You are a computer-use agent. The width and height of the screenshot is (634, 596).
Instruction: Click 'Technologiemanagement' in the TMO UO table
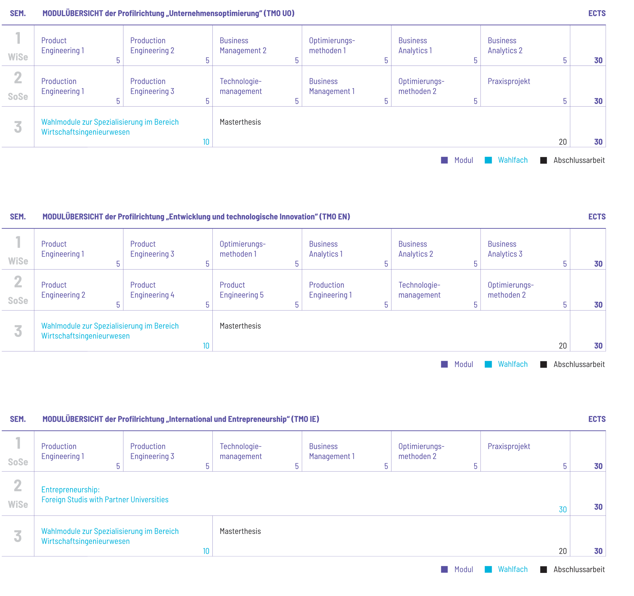(241, 86)
